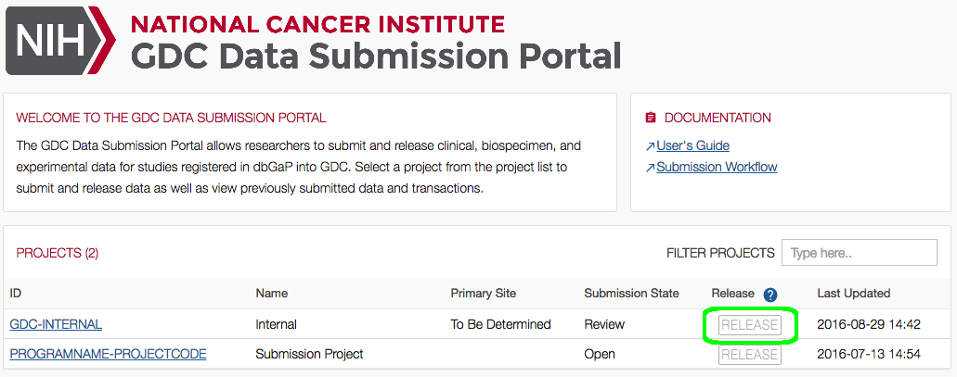Click the Submission State column header
Viewport: 957px width, 377px height.
click(631, 294)
